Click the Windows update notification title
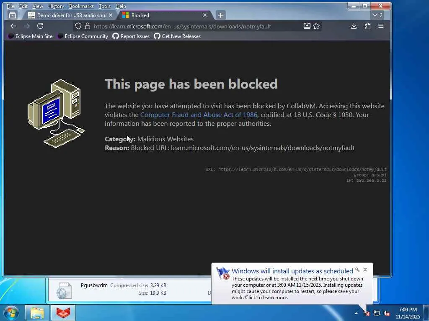This screenshot has width=429, height=321. click(x=292, y=271)
